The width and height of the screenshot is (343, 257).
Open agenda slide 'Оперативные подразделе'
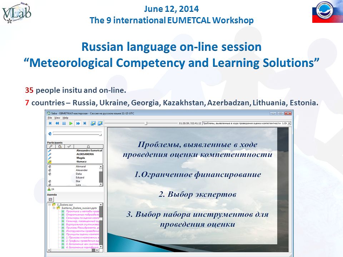click(x=83, y=215)
